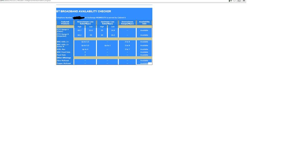The height and width of the screenshot is (154, 284).
Task: Click the Downstream Range(Mbps) header
Action: click(x=127, y=23)
